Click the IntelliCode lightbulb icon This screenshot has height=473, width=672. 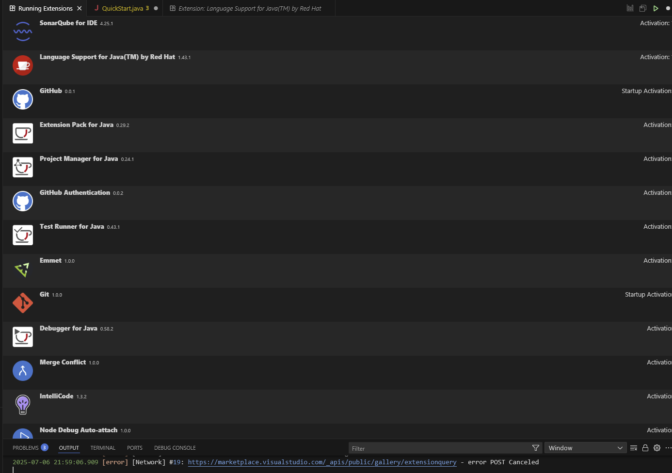23,405
